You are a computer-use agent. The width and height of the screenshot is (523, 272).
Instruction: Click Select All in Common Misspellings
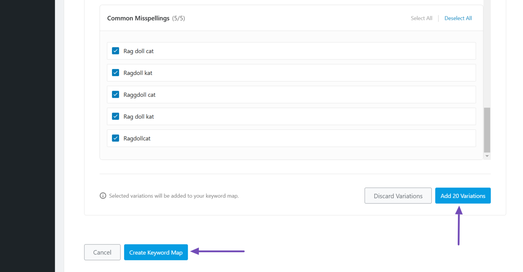(421, 18)
